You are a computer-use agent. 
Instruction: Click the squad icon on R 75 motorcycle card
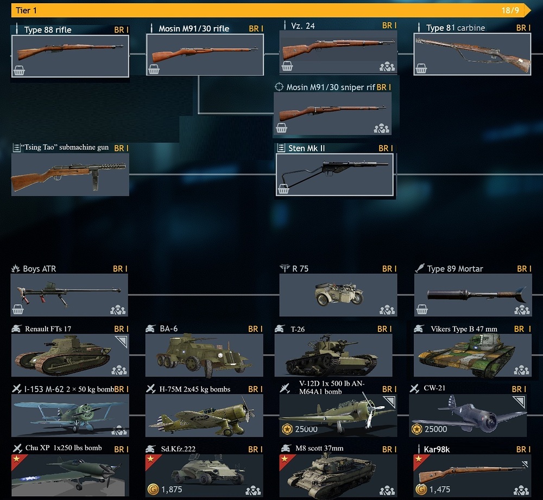pos(387,310)
